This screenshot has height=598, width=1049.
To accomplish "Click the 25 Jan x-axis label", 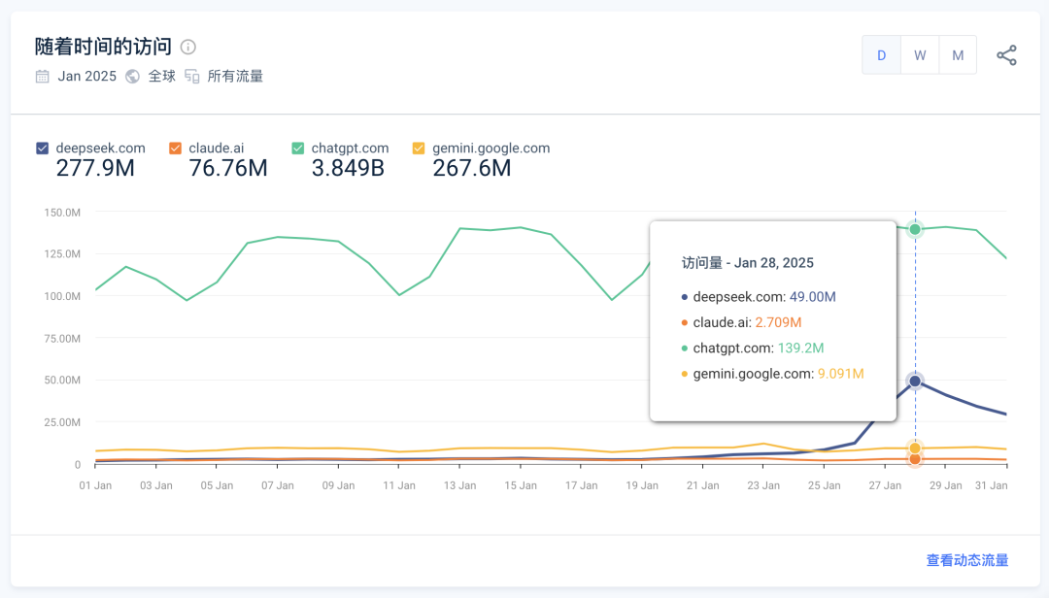I will (x=825, y=485).
